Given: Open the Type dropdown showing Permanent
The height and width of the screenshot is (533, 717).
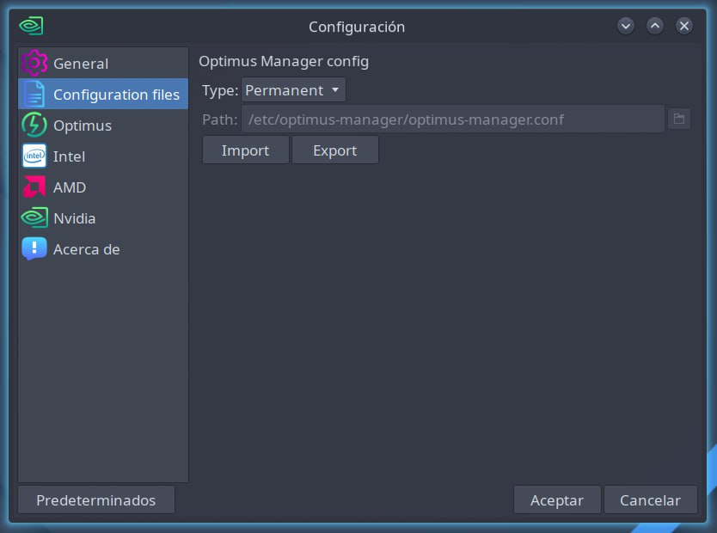Looking at the screenshot, I should [x=293, y=90].
